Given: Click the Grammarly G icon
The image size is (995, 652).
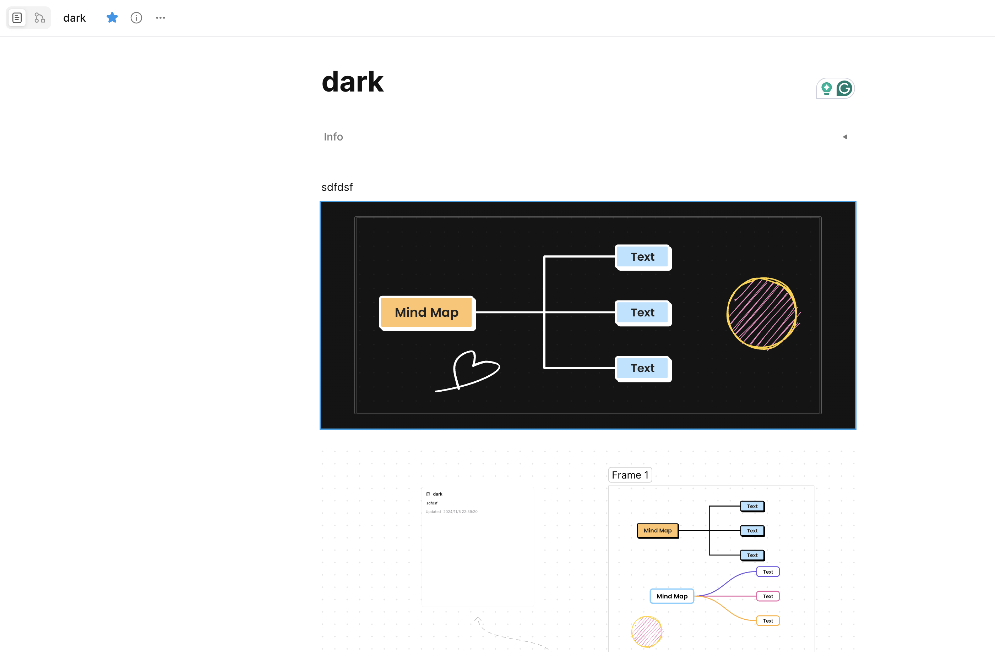Looking at the screenshot, I should tap(844, 89).
